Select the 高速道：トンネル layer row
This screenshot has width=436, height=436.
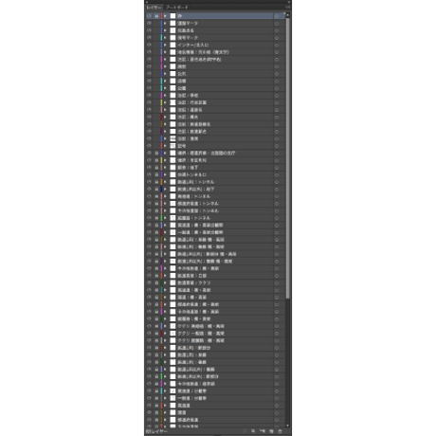click(x=215, y=196)
